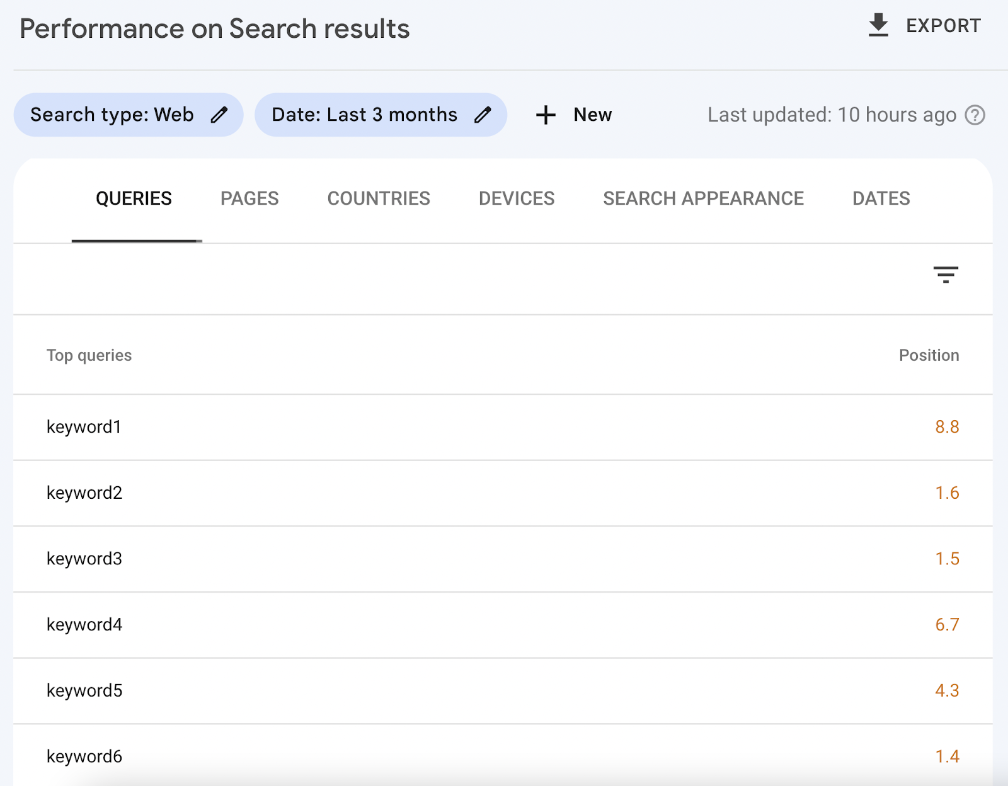Open the Devices tab
The image size is (1008, 786).
click(517, 198)
